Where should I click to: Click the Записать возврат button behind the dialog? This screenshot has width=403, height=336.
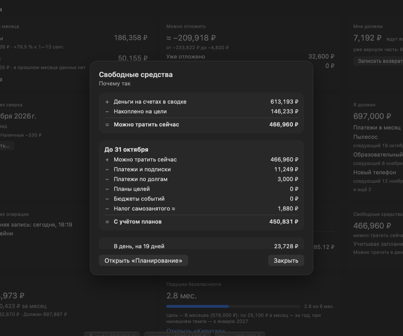pos(378,61)
